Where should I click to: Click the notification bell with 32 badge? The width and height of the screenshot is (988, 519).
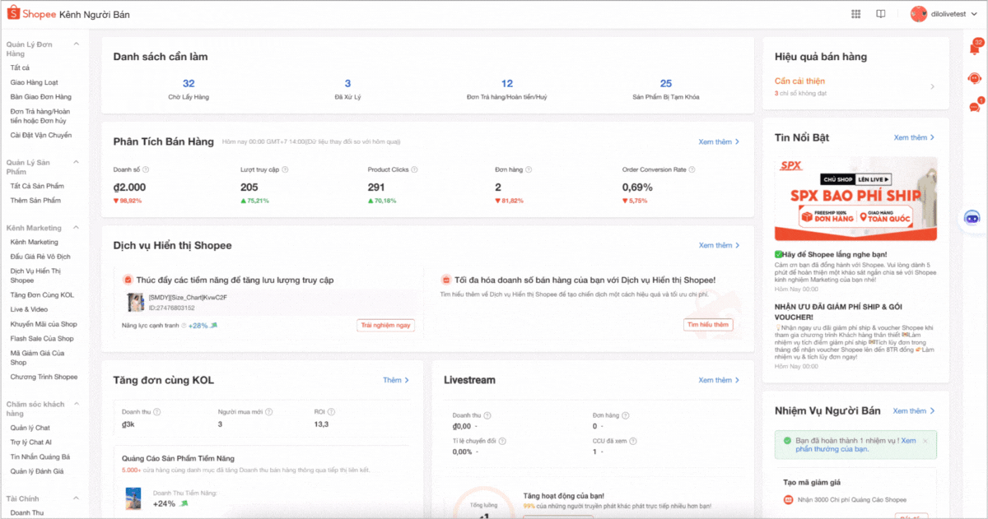[975, 49]
